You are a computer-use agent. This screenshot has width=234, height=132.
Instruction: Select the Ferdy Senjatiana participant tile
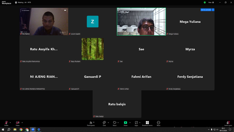(190, 77)
